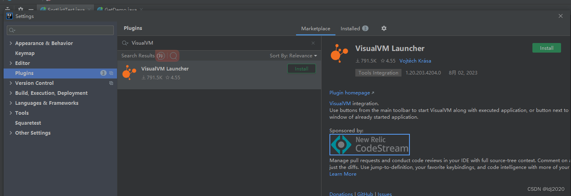Click the magnifier in the Settings search box
Image resolution: width=571 pixels, height=196 pixels.
click(x=12, y=30)
